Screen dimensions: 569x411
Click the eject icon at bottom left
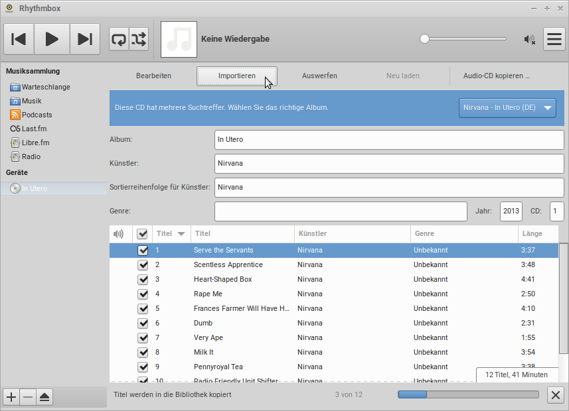(44, 397)
